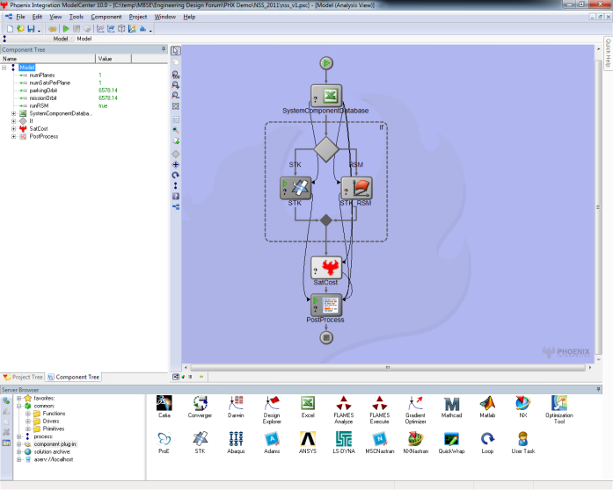Click the workflow end stop node
This screenshot has height=490, width=613.
(326, 337)
